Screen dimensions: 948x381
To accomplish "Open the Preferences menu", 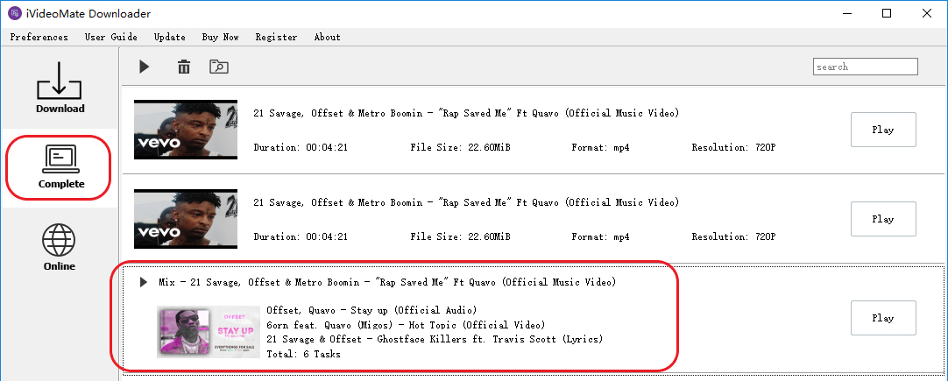I will point(39,37).
